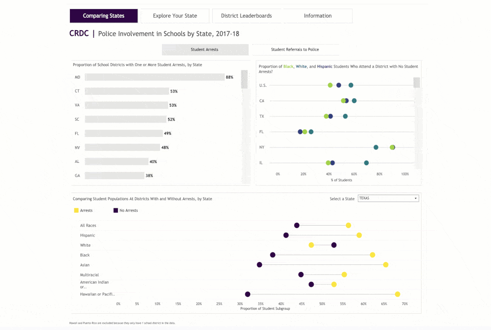Screen dimensions: 491x330
Task: Click the dot plot scrollbar thumb
Action: (416, 82)
